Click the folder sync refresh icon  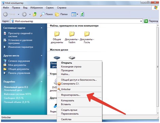(x=82, y=14)
